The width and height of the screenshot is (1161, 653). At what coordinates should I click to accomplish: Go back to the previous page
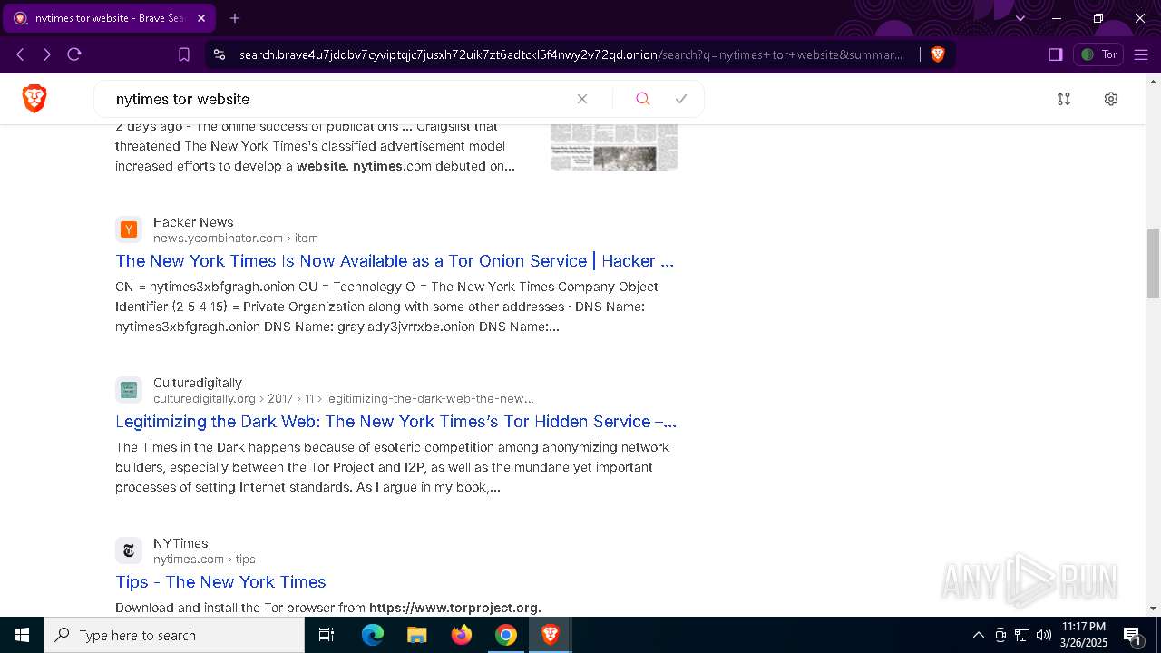click(20, 54)
